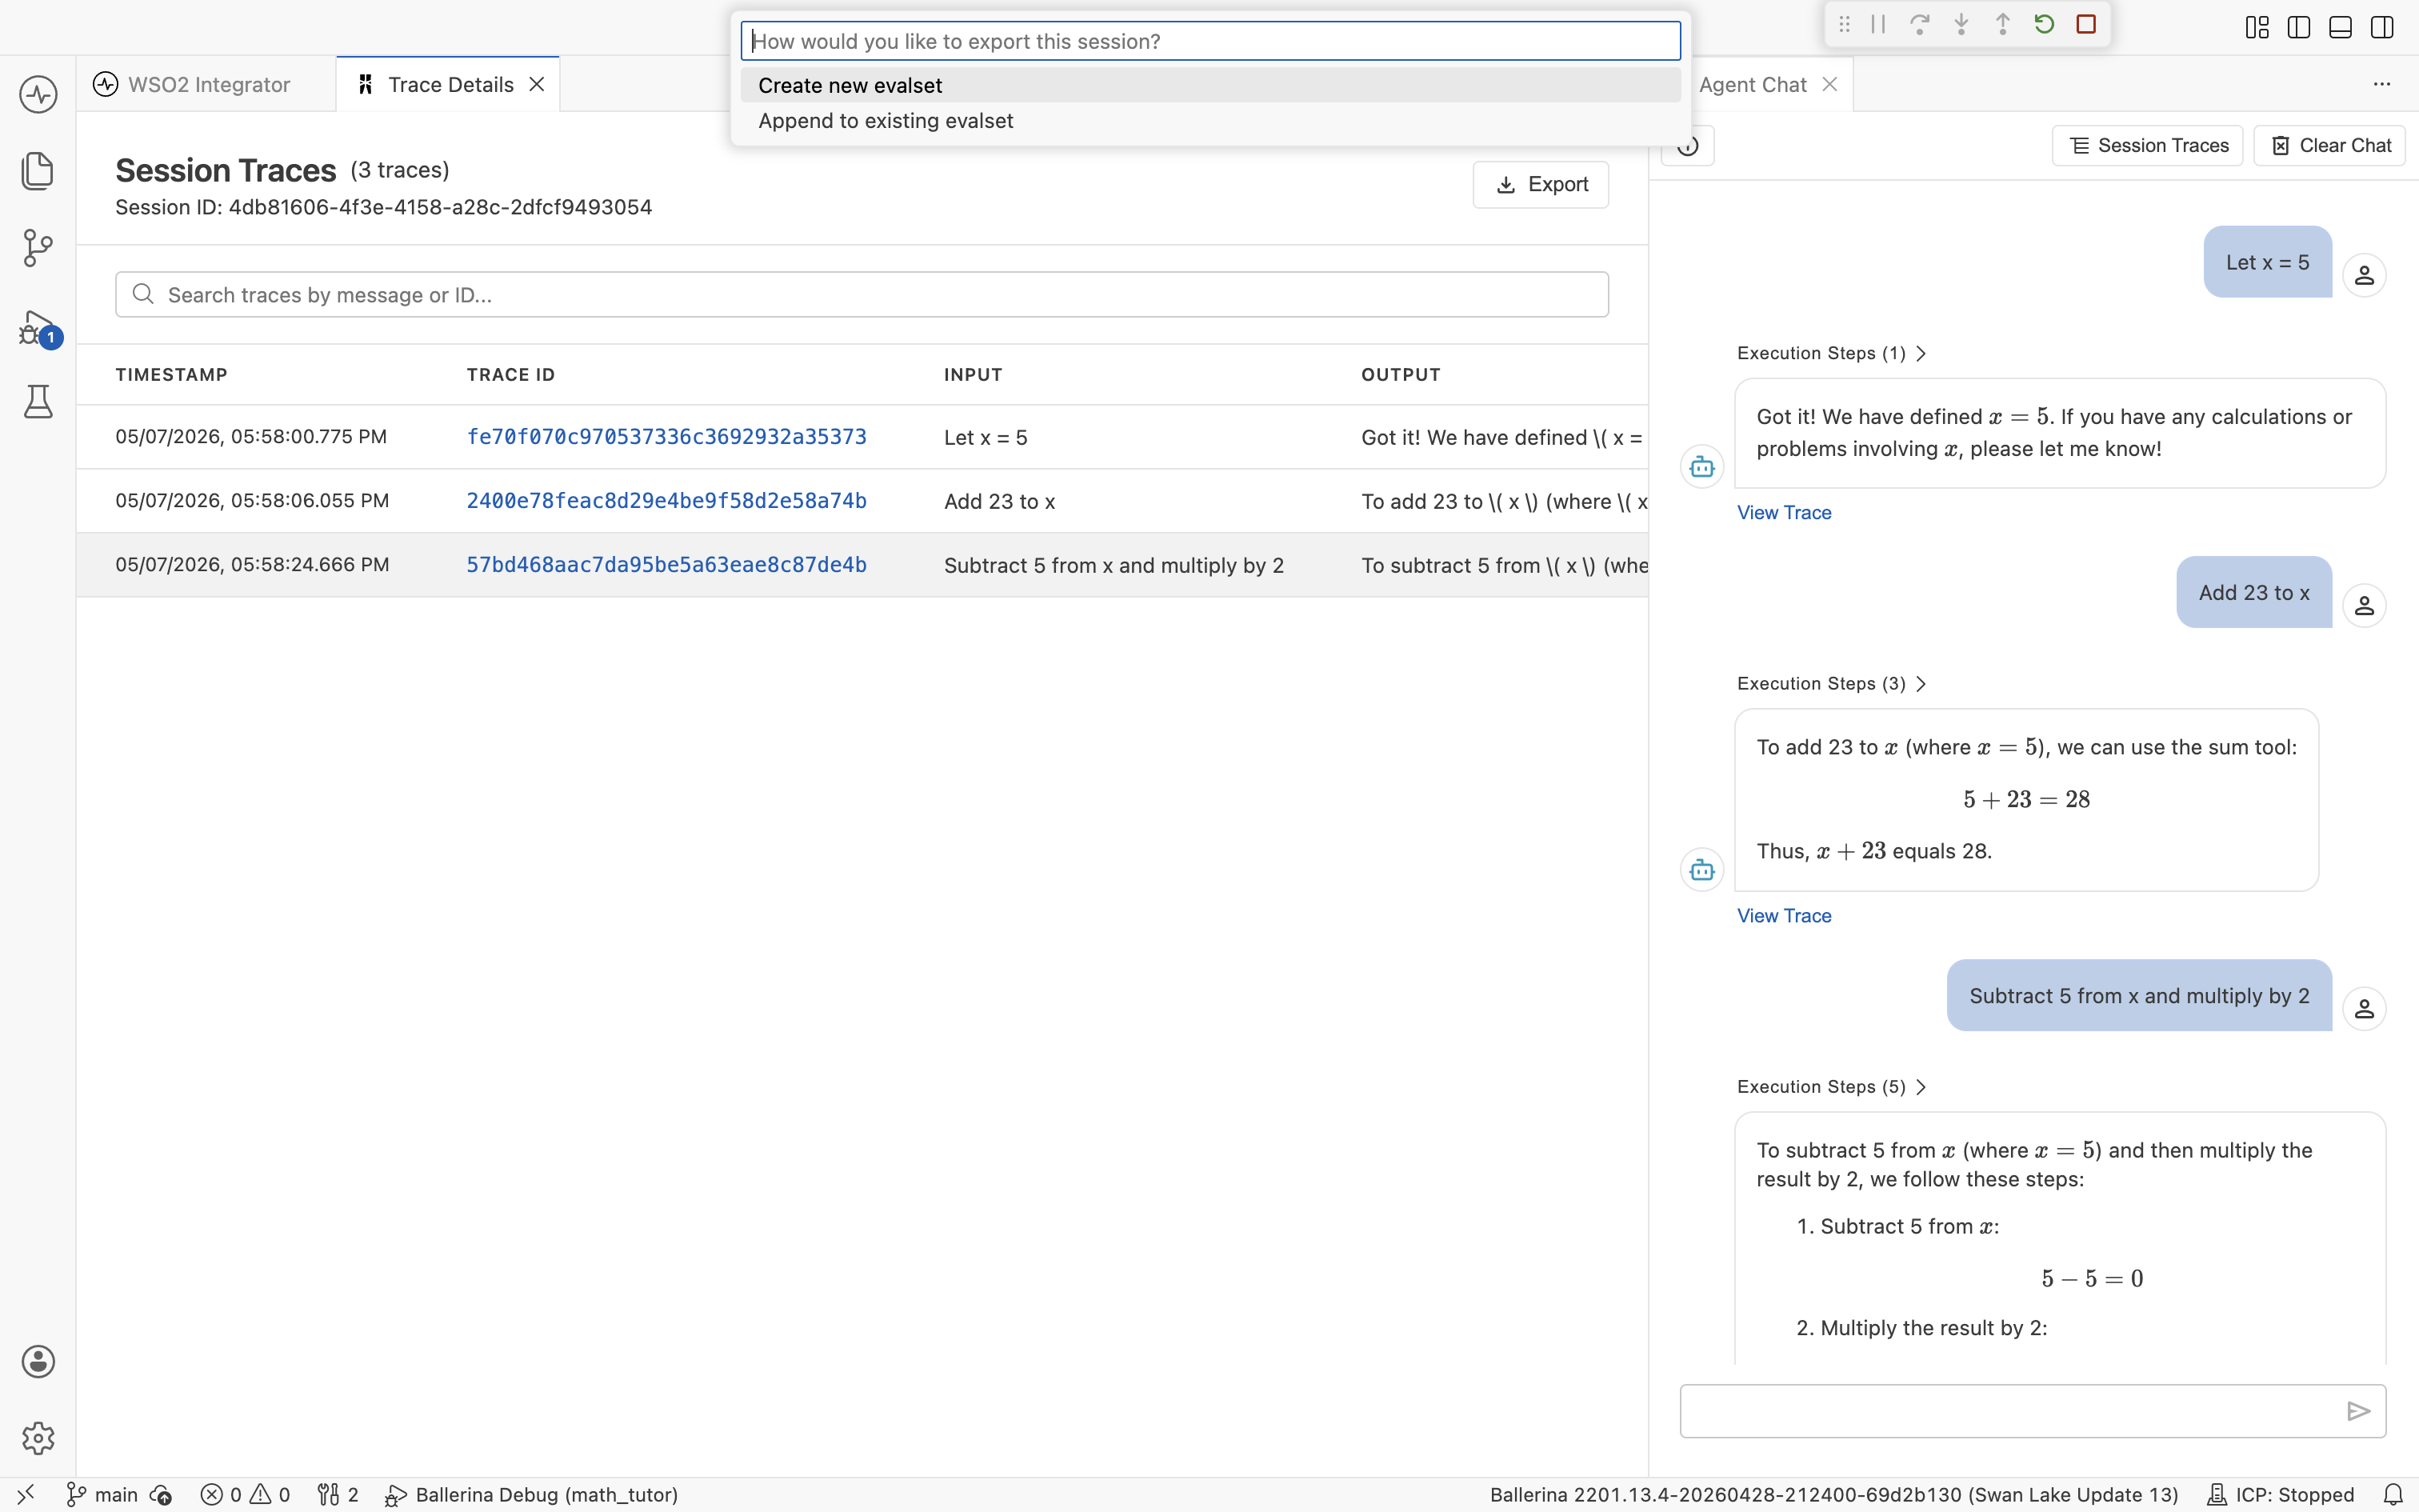
Task: Expand Execution Steps (5)
Action: pos(1831,1086)
